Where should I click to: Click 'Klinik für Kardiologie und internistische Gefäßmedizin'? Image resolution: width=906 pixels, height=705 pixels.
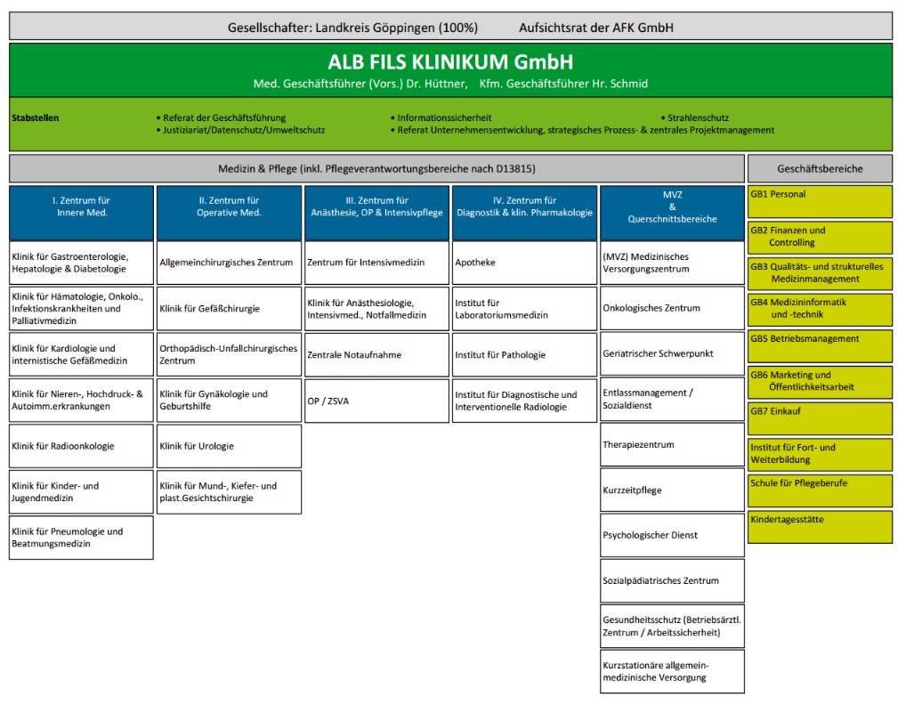tap(82, 354)
